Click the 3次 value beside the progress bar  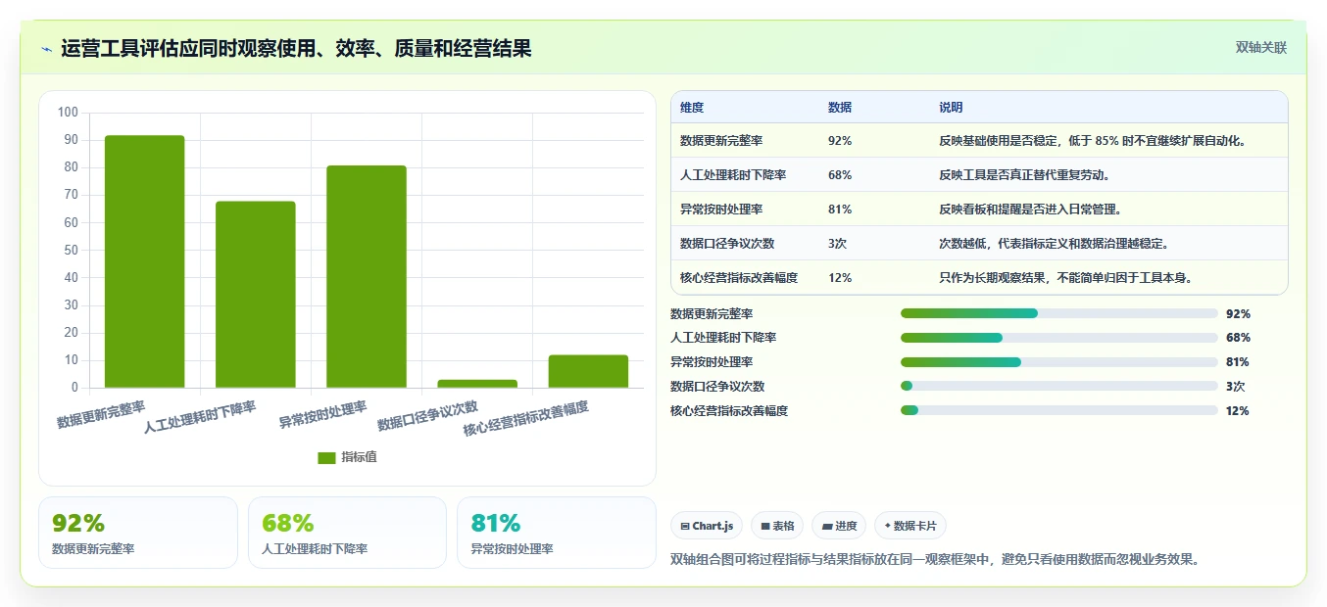tap(1235, 387)
